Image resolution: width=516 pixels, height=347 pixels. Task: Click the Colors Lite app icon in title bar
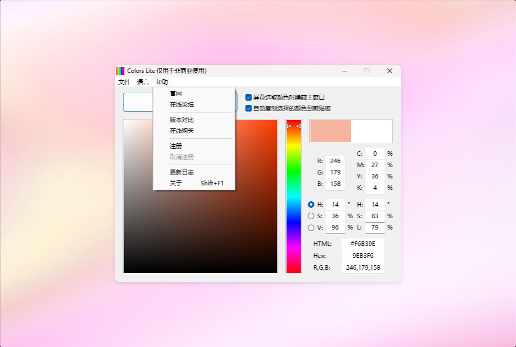(120, 70)
